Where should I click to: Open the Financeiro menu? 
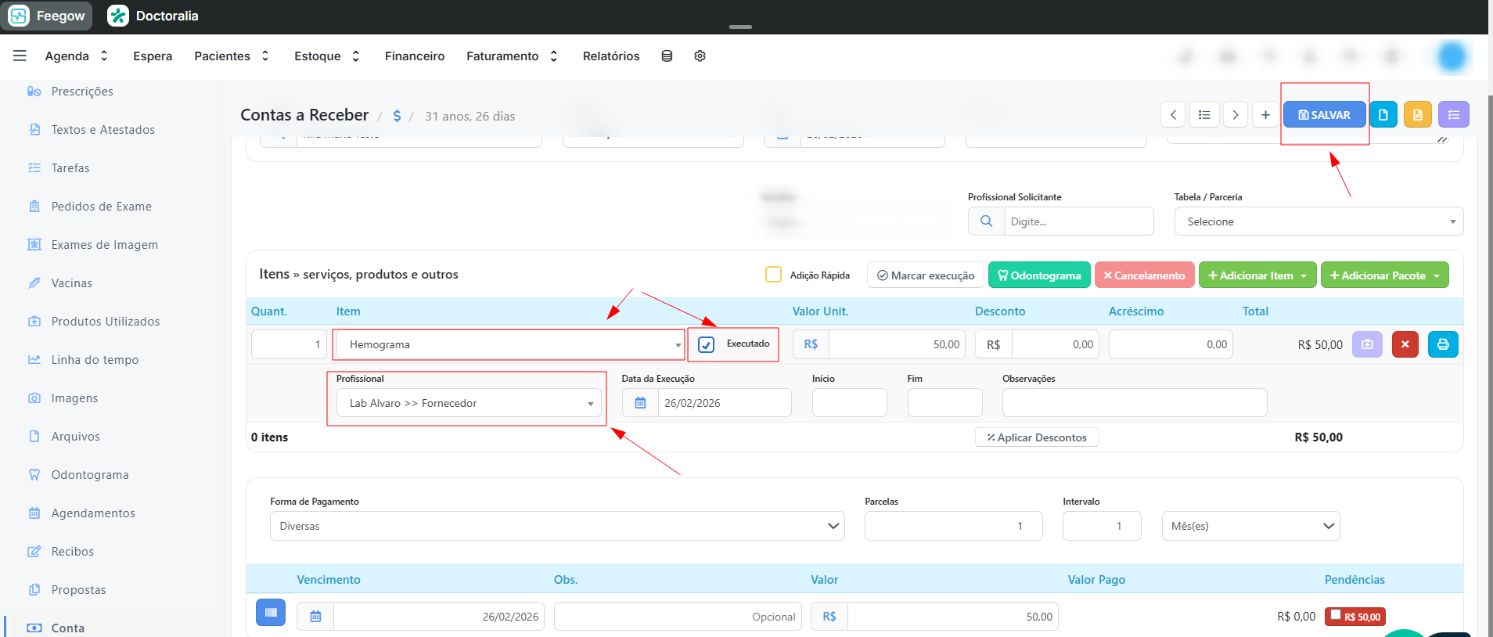(415, 56)
